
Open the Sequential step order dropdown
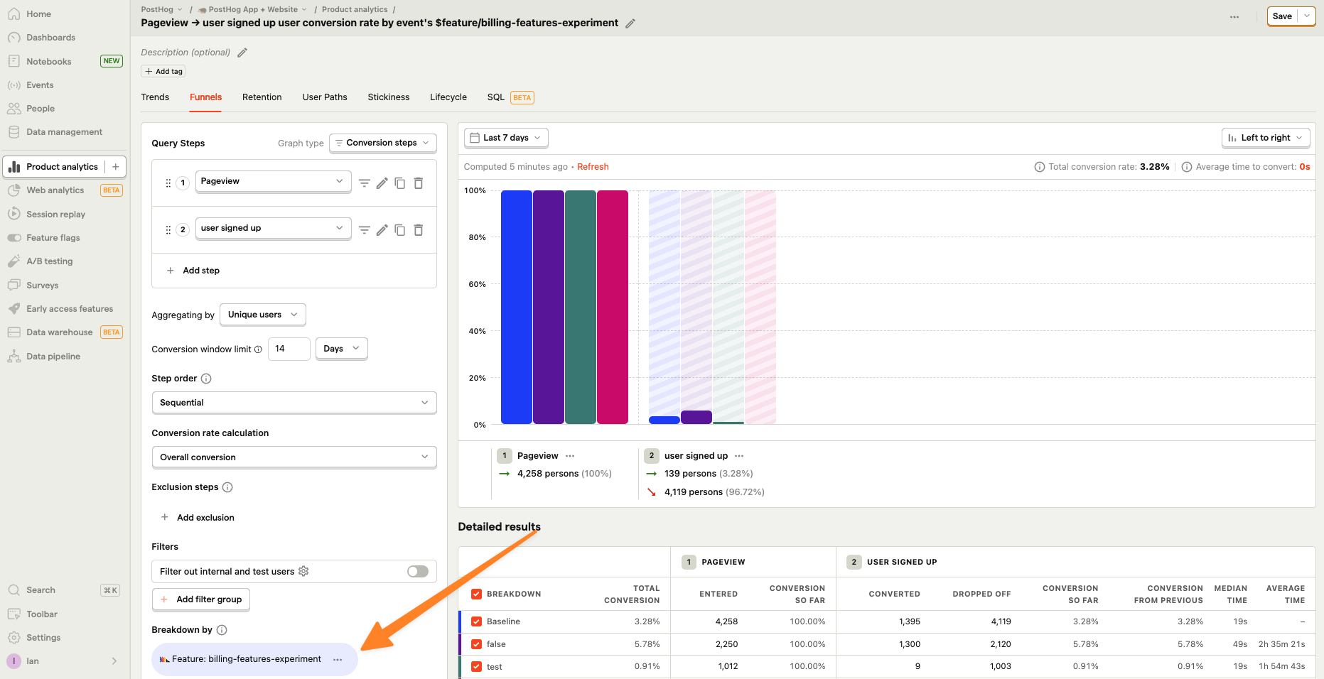point(294,403)
